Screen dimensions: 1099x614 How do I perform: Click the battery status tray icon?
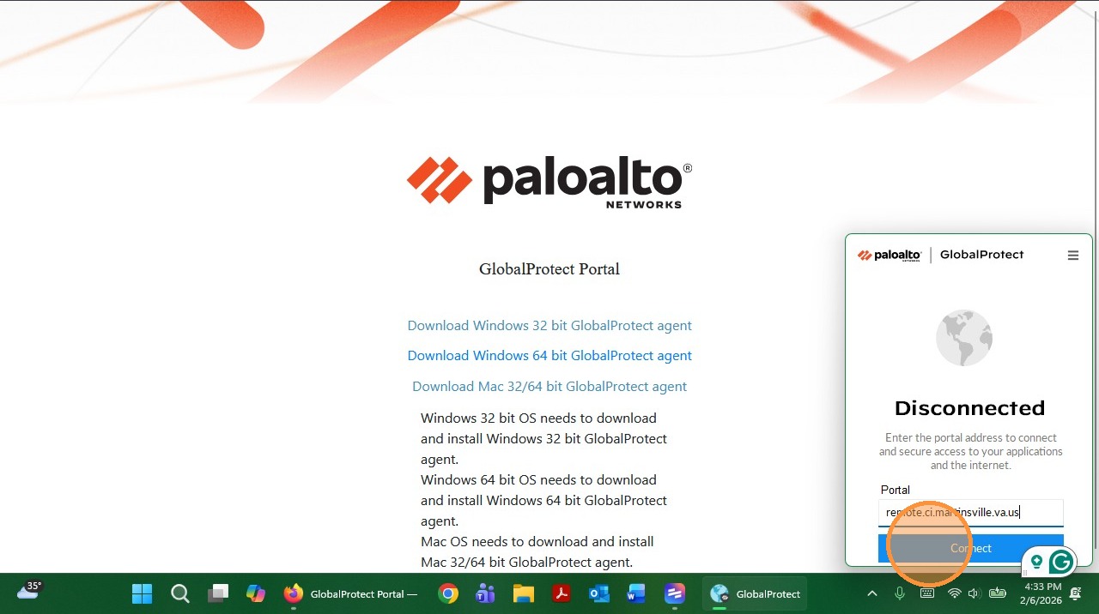[998, 593]
